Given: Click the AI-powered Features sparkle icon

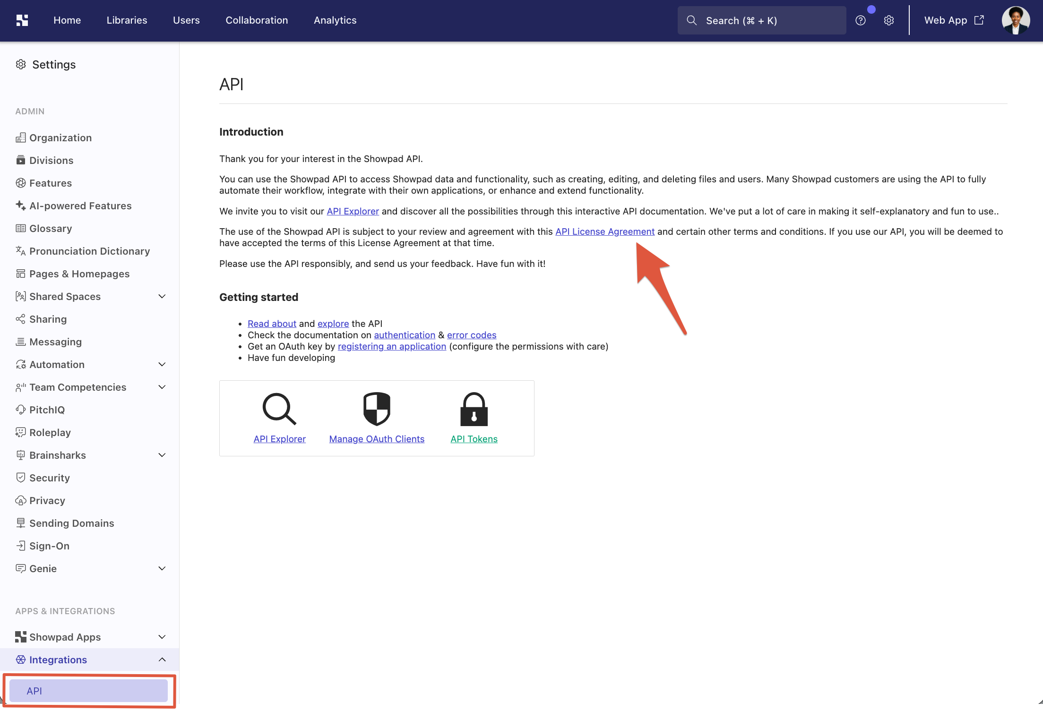Looking at the screenshot, I should (20, 206).
